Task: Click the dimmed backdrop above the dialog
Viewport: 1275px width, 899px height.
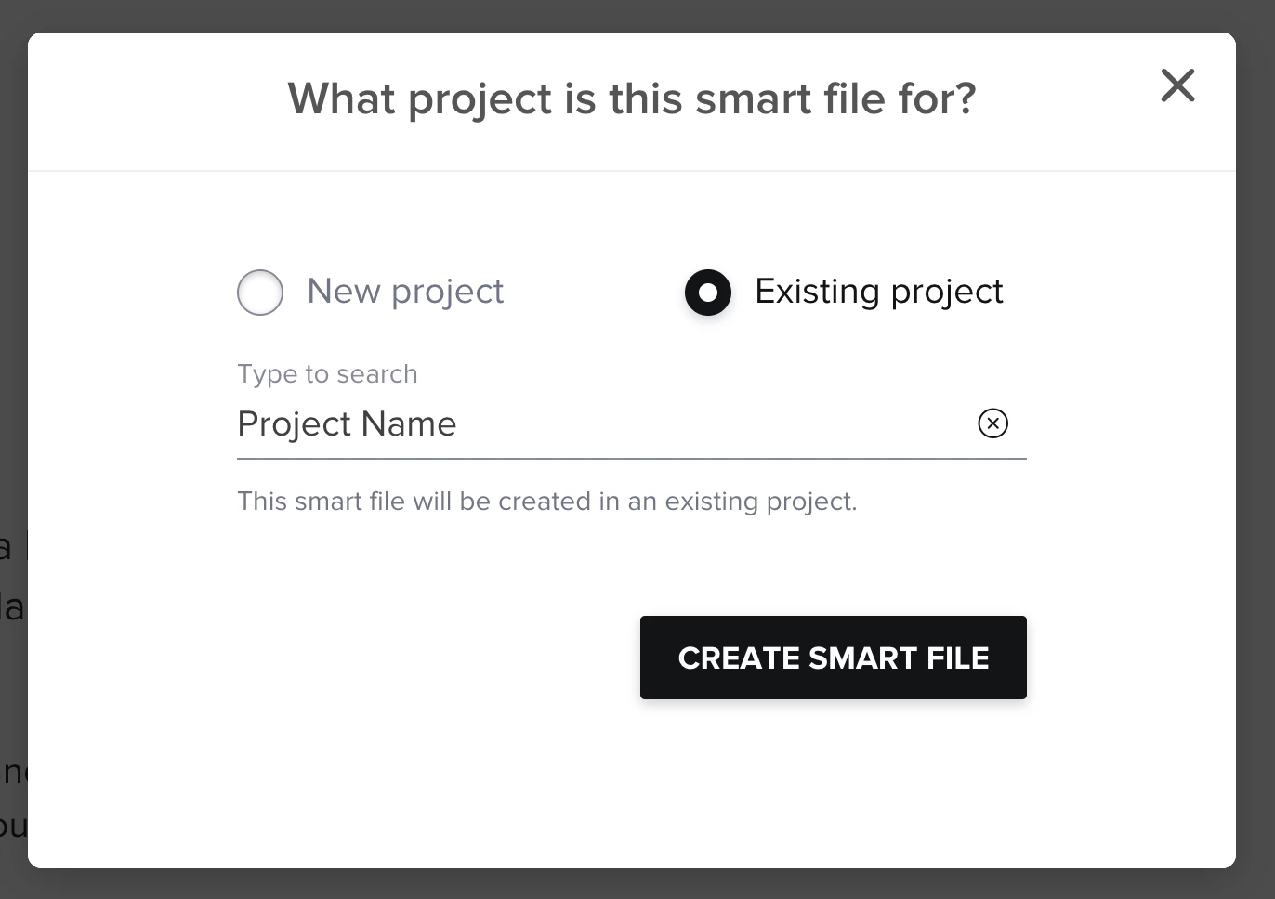Action: coord(632,15)
